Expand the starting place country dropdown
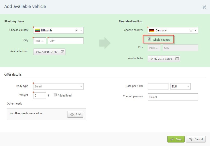210x146 pixels. [81, 30]
